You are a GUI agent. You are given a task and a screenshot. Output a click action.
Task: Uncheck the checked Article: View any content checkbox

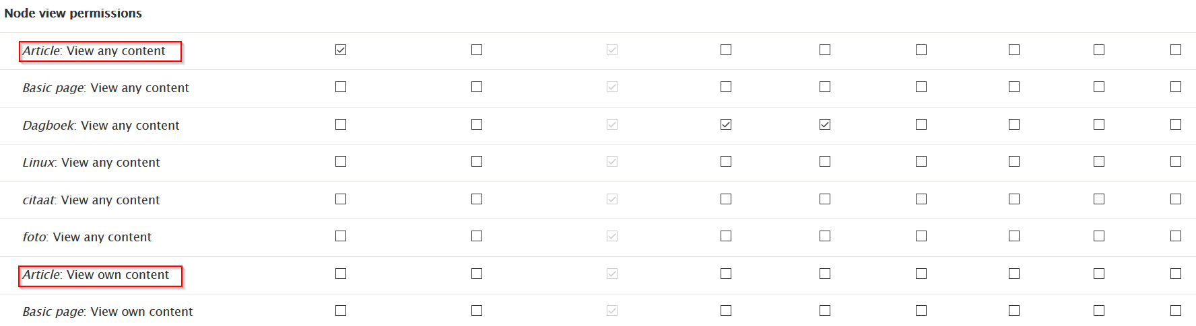click(x=341, y=50)
